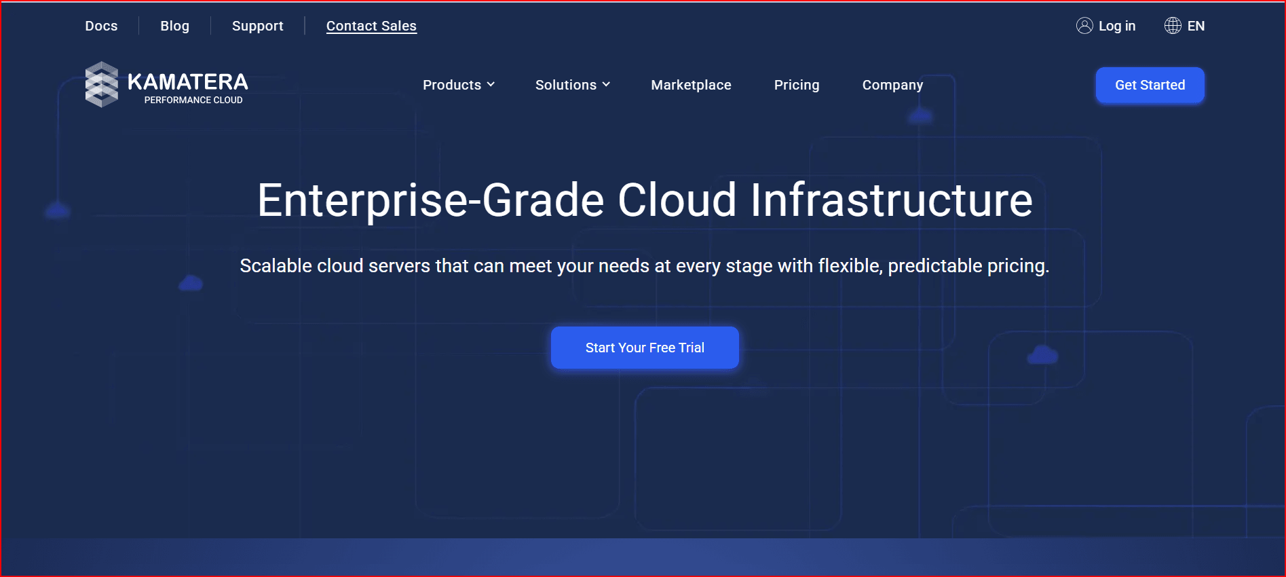Click the Log in text
The image size is (1286, 577).
point(1116,26)
